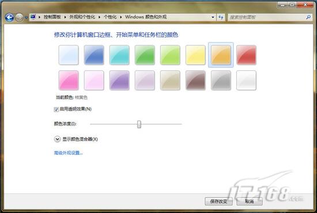This screenshot has height=213, width=317.
Task: Go to the 个性化 breadcrumb
Action: [110, 17]
